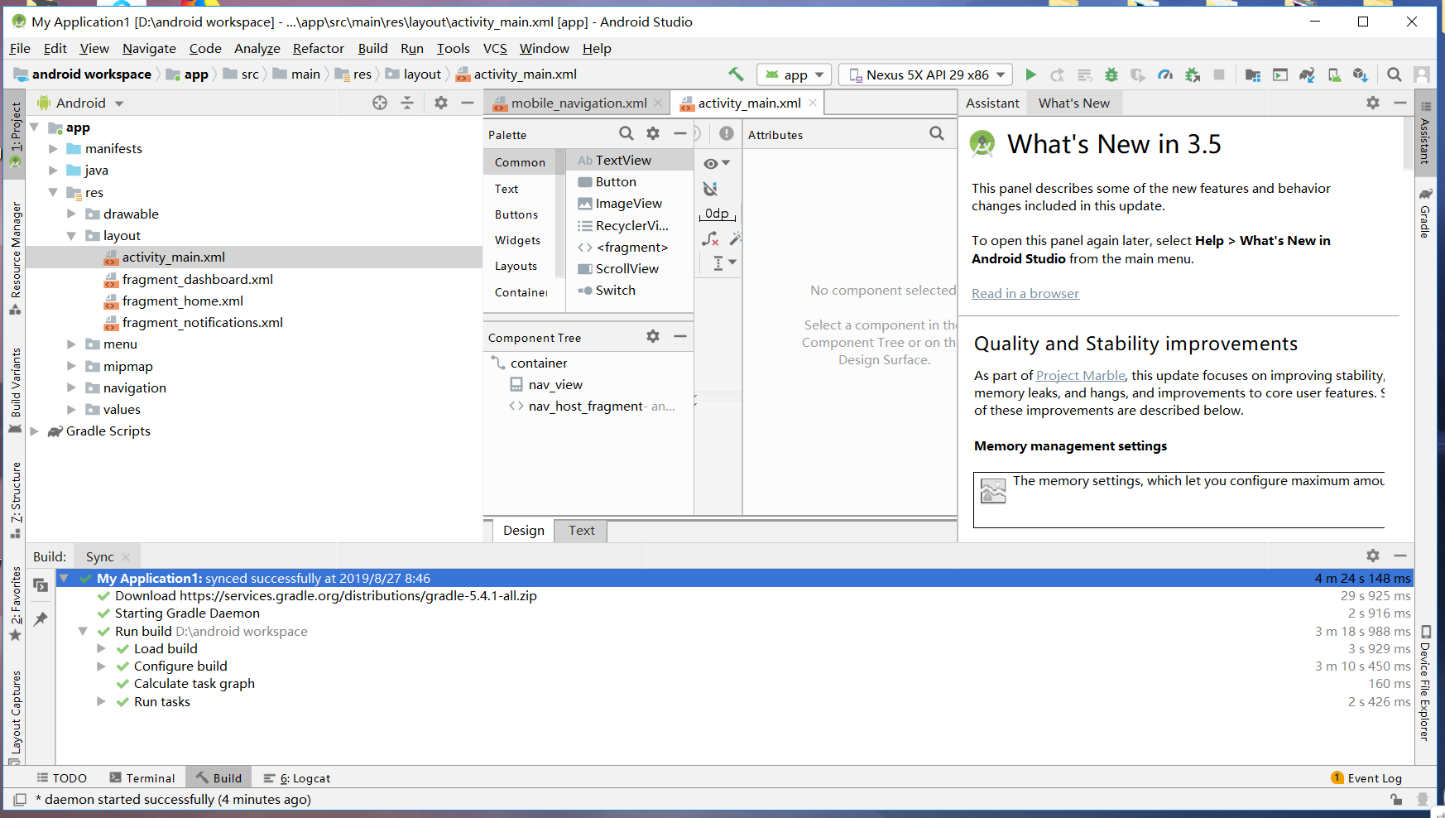Open the Build menu
Viewport: 1445px width, 818px height.
[x=373, y=49]
